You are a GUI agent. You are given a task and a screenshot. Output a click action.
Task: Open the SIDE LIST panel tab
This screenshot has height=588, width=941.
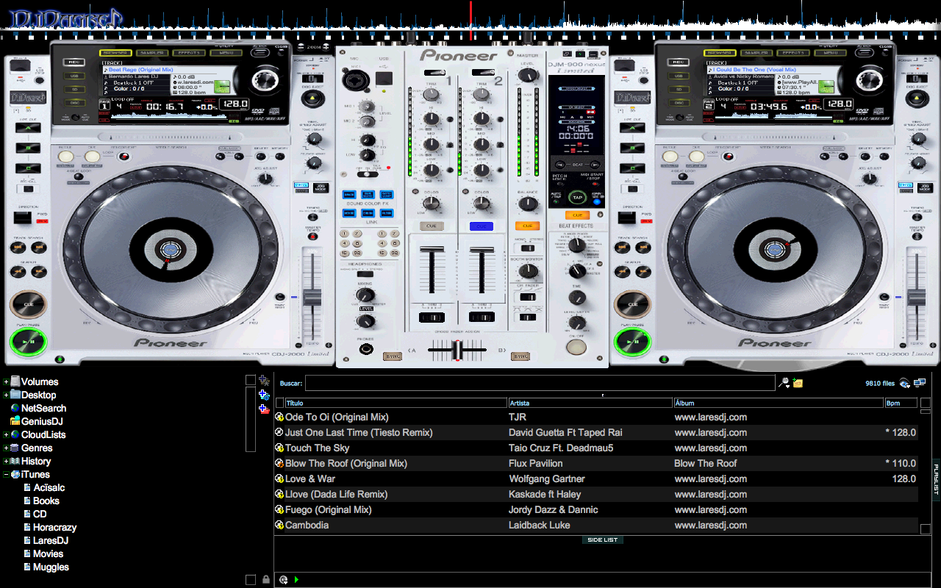[603, 540]
